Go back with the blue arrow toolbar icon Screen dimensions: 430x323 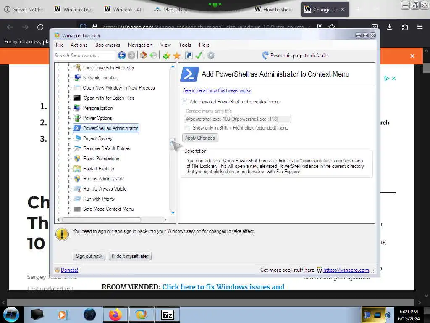click(x=122, y=56)
